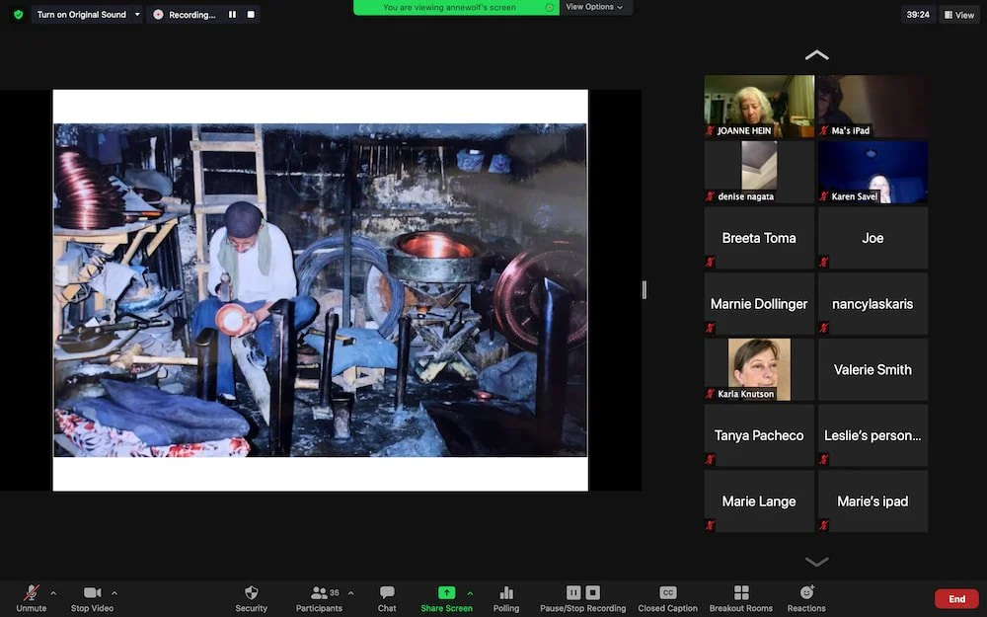Viewport: 987px width, 617px height.
Task: Click the pause icon in Pause/Stop Recording
Action: [x=573, y=592]
